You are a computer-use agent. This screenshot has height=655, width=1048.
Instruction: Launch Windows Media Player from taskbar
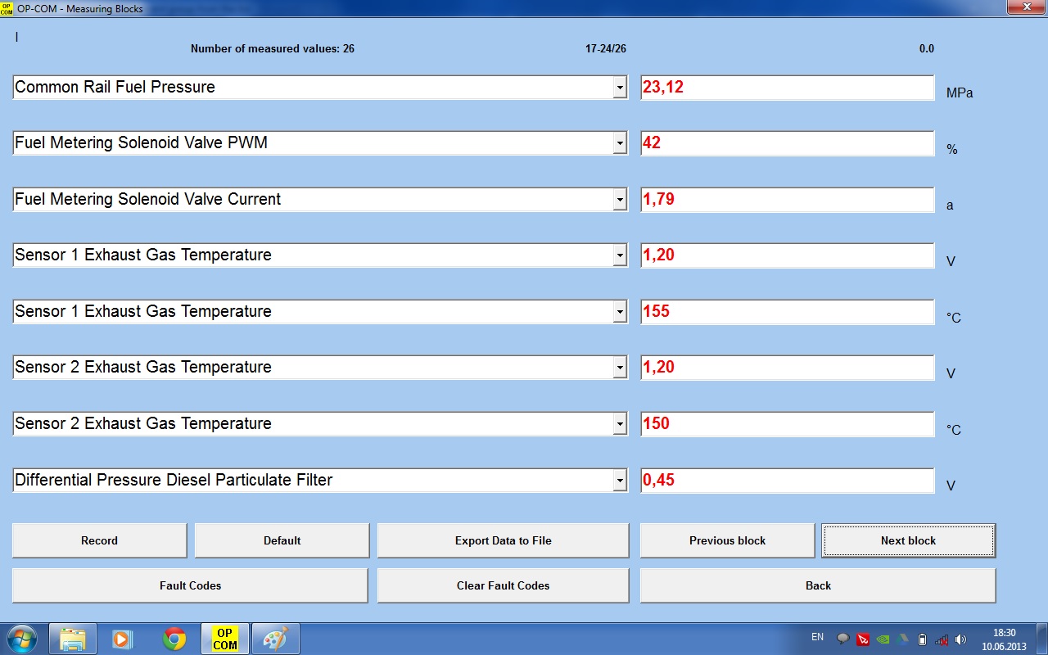coord(122,639)
